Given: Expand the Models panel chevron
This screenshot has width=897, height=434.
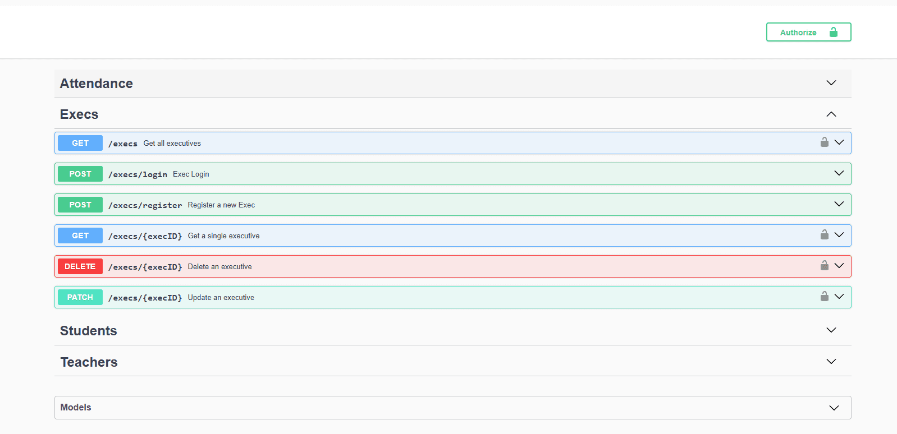Looking at the screenshot, I should click(834, 408).
